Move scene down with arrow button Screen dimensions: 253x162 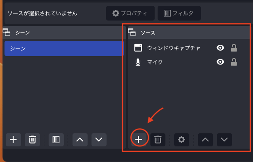(99, 140)
